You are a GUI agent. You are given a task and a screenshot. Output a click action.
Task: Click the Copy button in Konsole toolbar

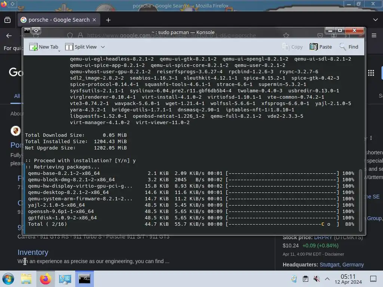point(292,47)
